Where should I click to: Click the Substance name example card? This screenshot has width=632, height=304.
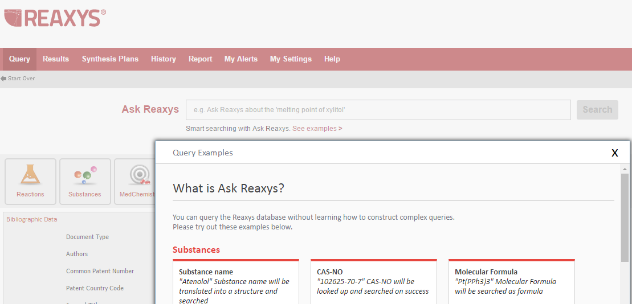pyautogui.click(x=236, y=282)
